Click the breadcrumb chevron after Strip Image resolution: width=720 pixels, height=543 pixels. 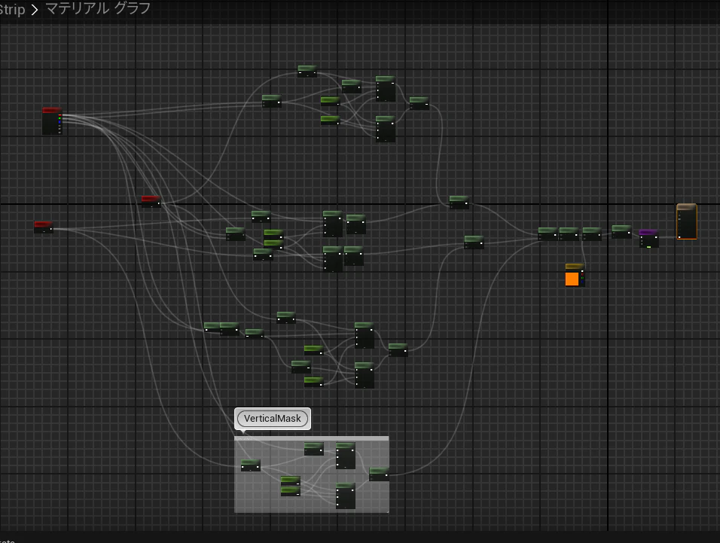click(35, 10)
